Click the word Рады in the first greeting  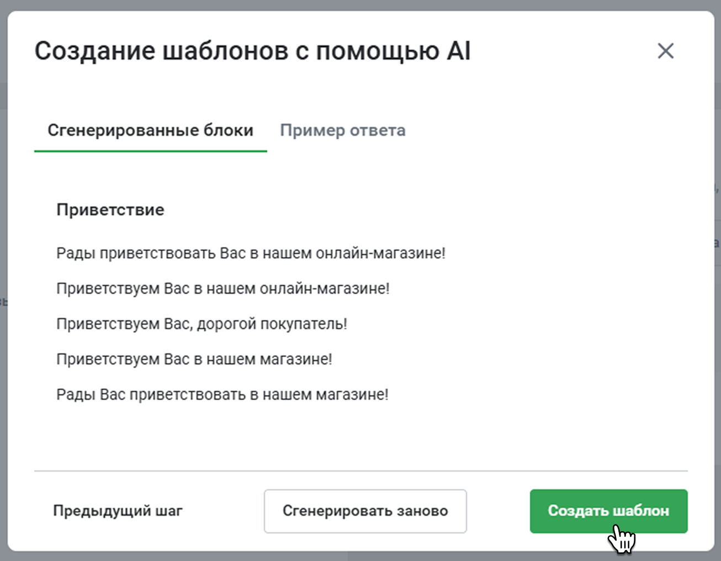[76, 253]
